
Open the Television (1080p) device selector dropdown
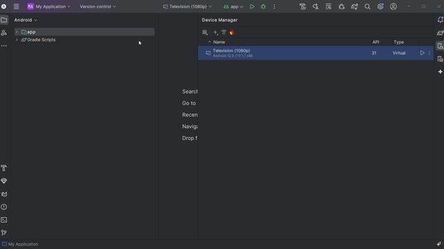[x=187, y=6]
